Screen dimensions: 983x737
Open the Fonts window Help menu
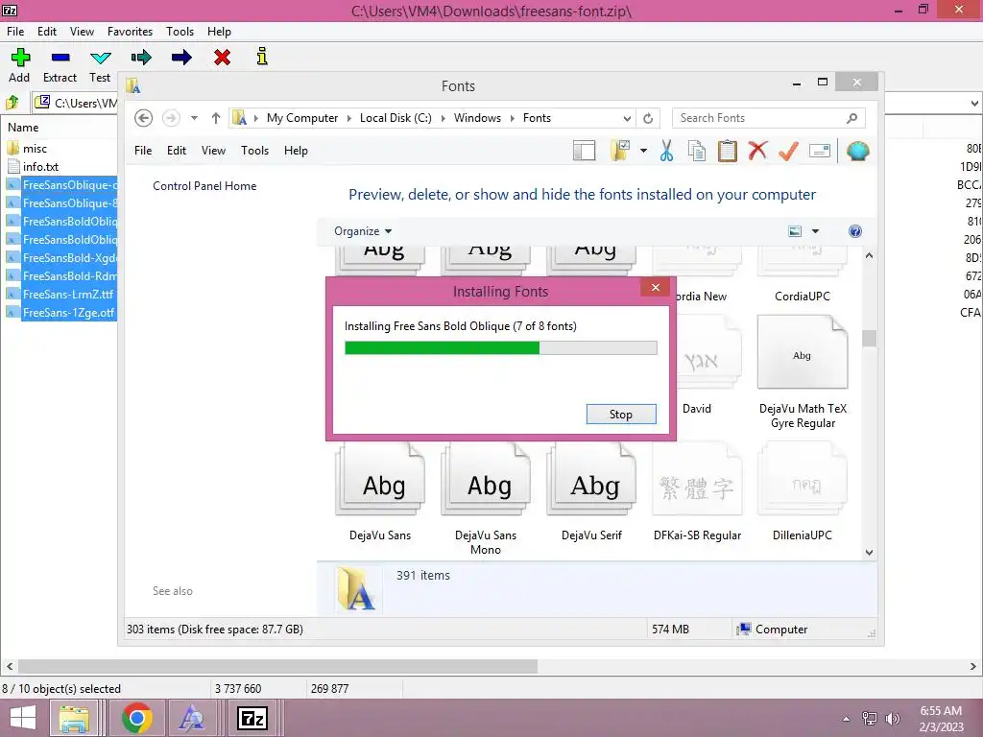point(296,151)
